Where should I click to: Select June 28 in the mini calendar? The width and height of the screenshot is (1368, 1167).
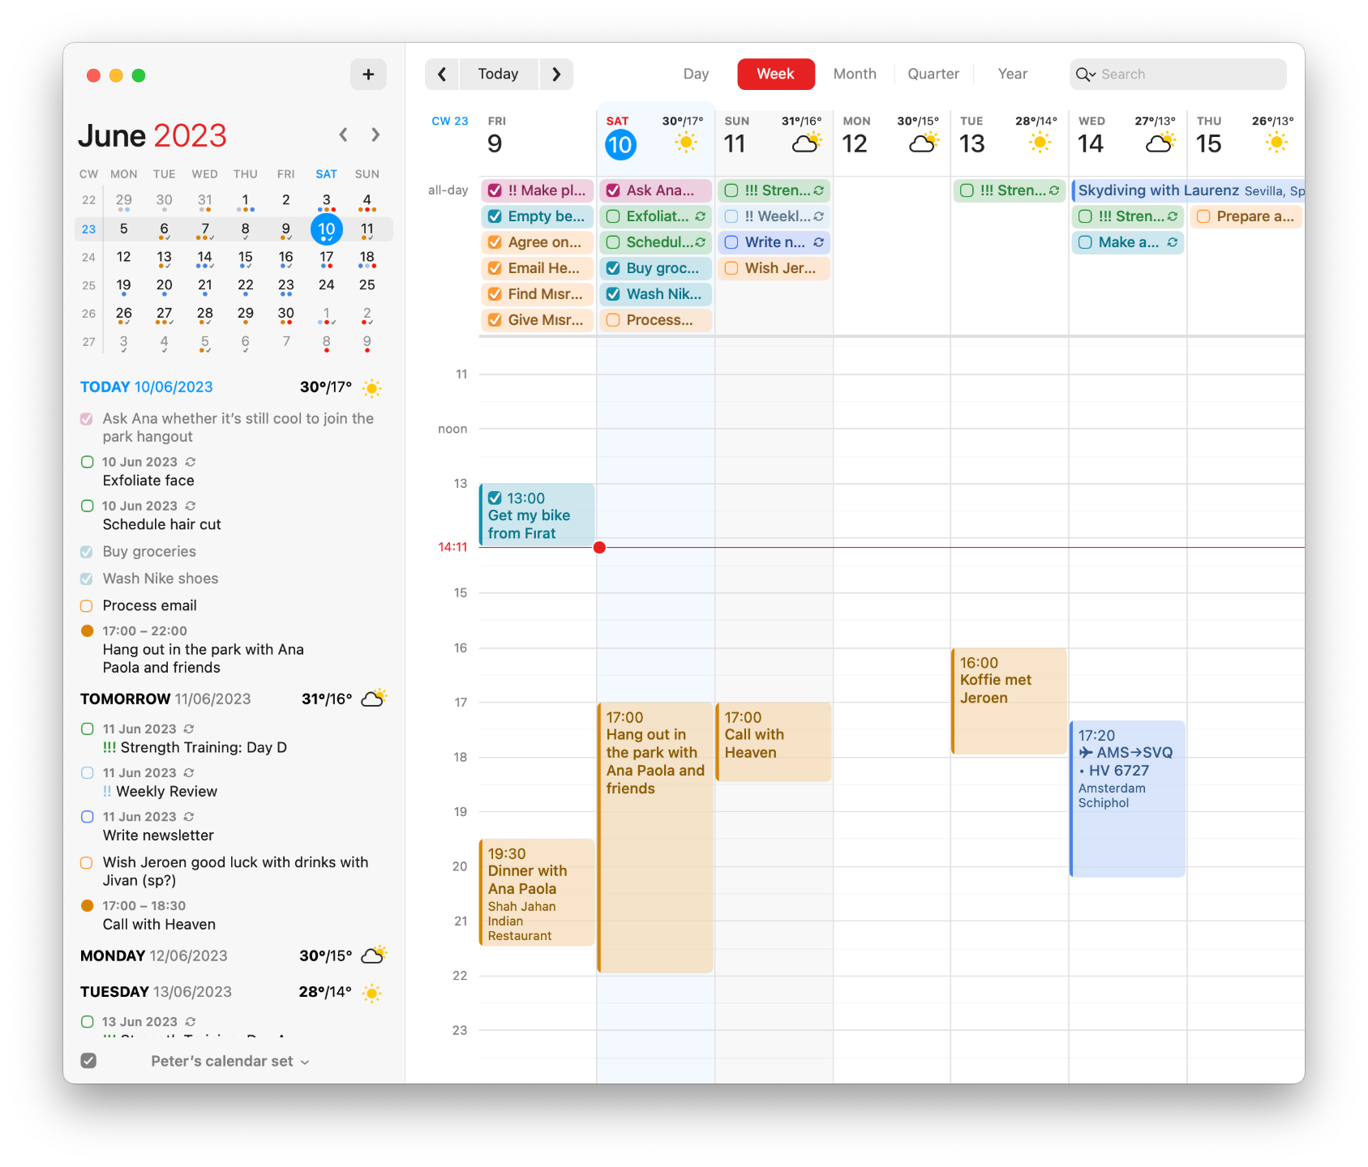point(205,314)
